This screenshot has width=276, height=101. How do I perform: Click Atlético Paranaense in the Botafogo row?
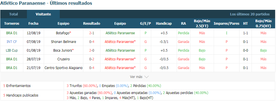(x=120, y=33)
